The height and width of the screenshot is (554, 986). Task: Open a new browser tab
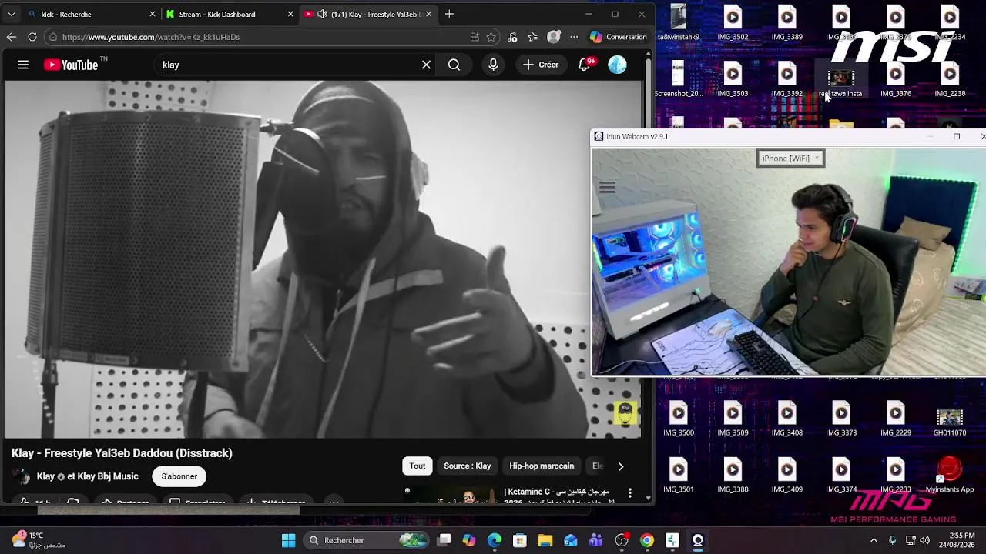(x=449, y=14)
